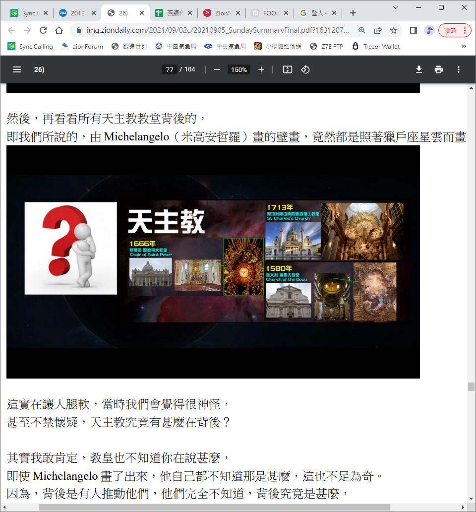Screen dimensions: 476x512
Task: Click the 天主教 slide image
Action: point(213,262)
